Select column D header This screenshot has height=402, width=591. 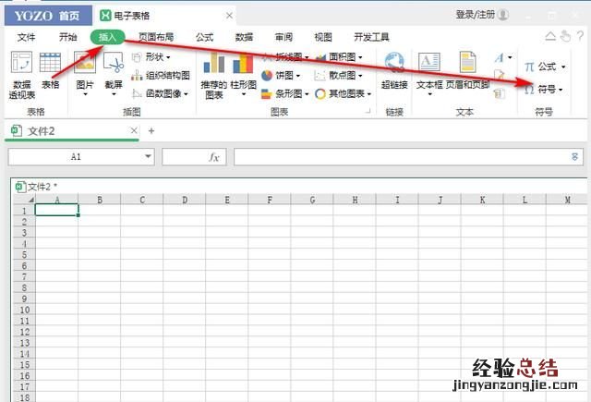click(184, 199)
